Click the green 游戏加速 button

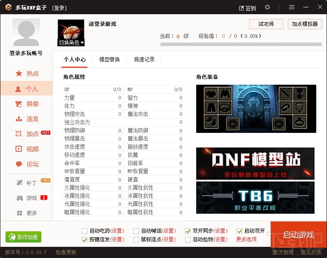23,237
